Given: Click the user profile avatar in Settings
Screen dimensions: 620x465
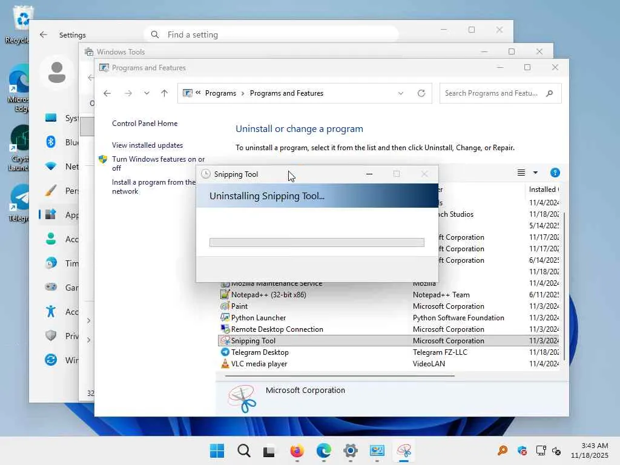Looking at the screenshot, I should tap(56, 73).
